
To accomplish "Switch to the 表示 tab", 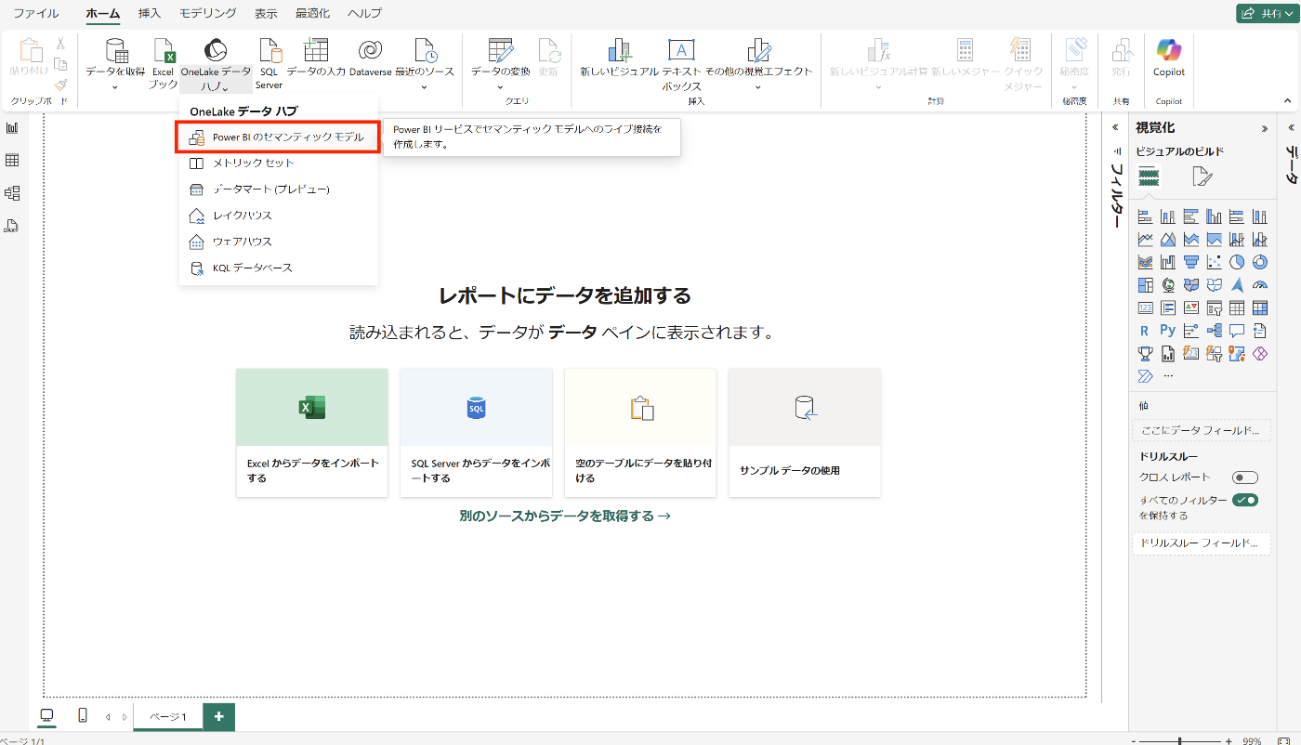I will pos(267,13).
